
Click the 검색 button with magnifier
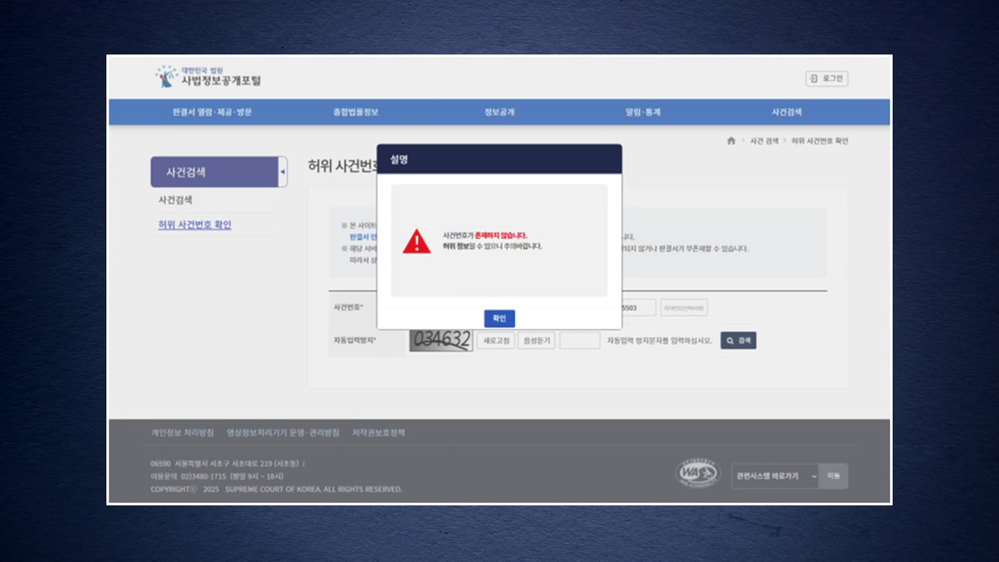pos(738,340)
